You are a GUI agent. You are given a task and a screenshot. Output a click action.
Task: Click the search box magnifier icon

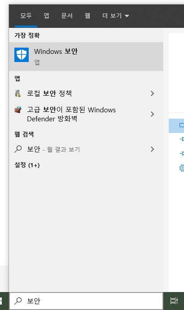pyautogui.click(x=18, y=301)
